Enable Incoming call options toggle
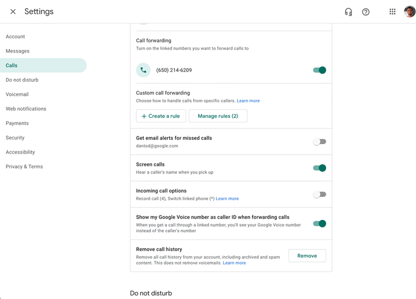 click(x=320, y=194)
